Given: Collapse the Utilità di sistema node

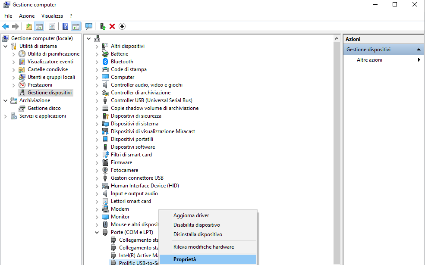Looking at the screenshot, I should pyautogui.click(x=6, y=46).
